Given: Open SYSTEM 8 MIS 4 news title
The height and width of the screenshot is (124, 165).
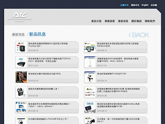Looking at the screenshot, I should (x=49, y=60).
